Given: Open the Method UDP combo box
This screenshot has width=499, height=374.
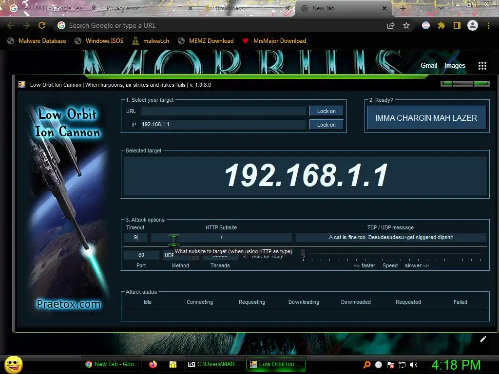Looking at the screenshot, I should coord(181,255).
